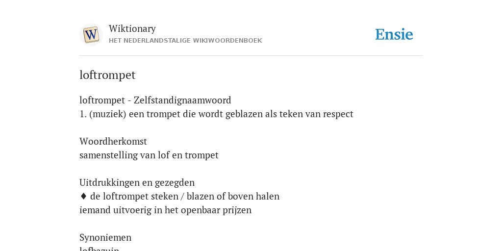This screenshot has height=251, width=502.
Task: Click the loftrompet heading
Action: click(x=107, y=75)
